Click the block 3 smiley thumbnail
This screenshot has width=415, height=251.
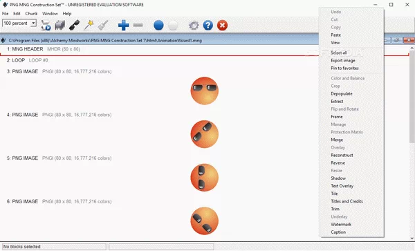point(204,91)
